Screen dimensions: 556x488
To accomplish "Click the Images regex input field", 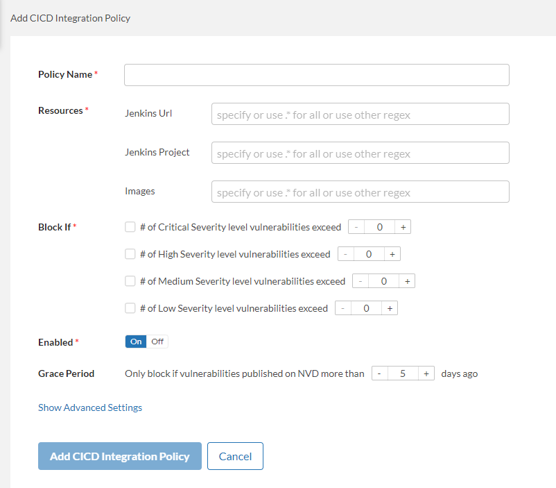I will pyautogui.click(x=360, y=192).
